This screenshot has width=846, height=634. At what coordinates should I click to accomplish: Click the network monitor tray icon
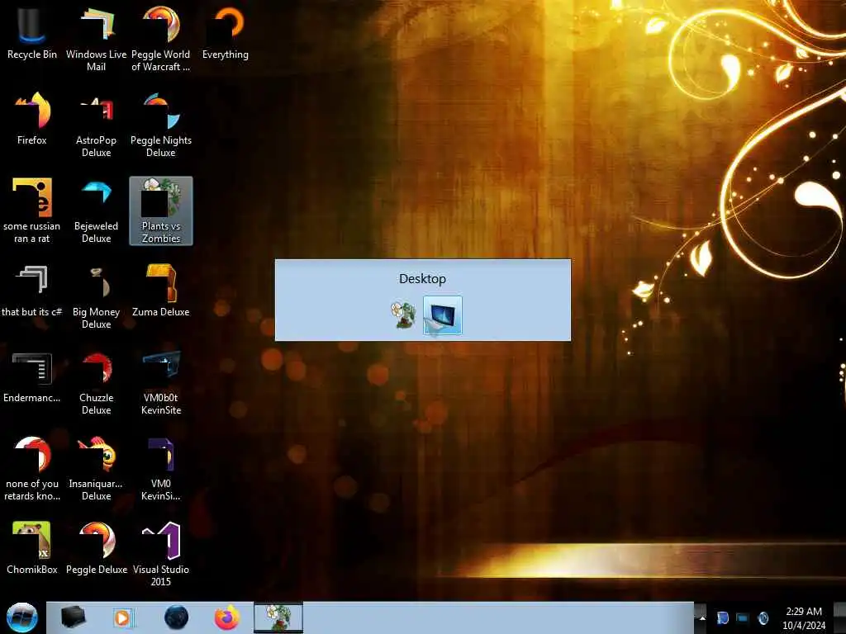[x=743, y=617]
